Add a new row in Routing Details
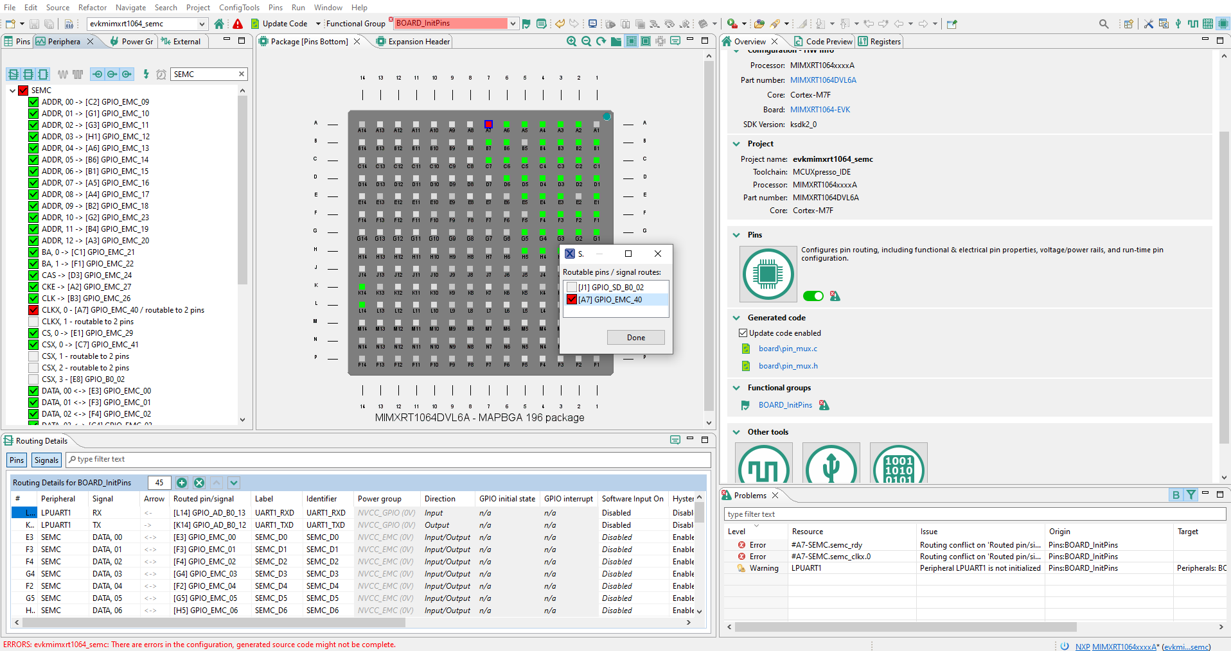The image size is (1231, 651). click(182, 483)
